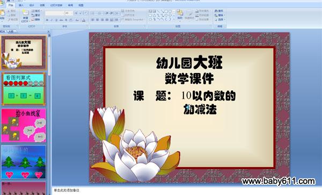Click the Paste clipboard icon
Screen dimensions: 322x195
coord(2,13)
